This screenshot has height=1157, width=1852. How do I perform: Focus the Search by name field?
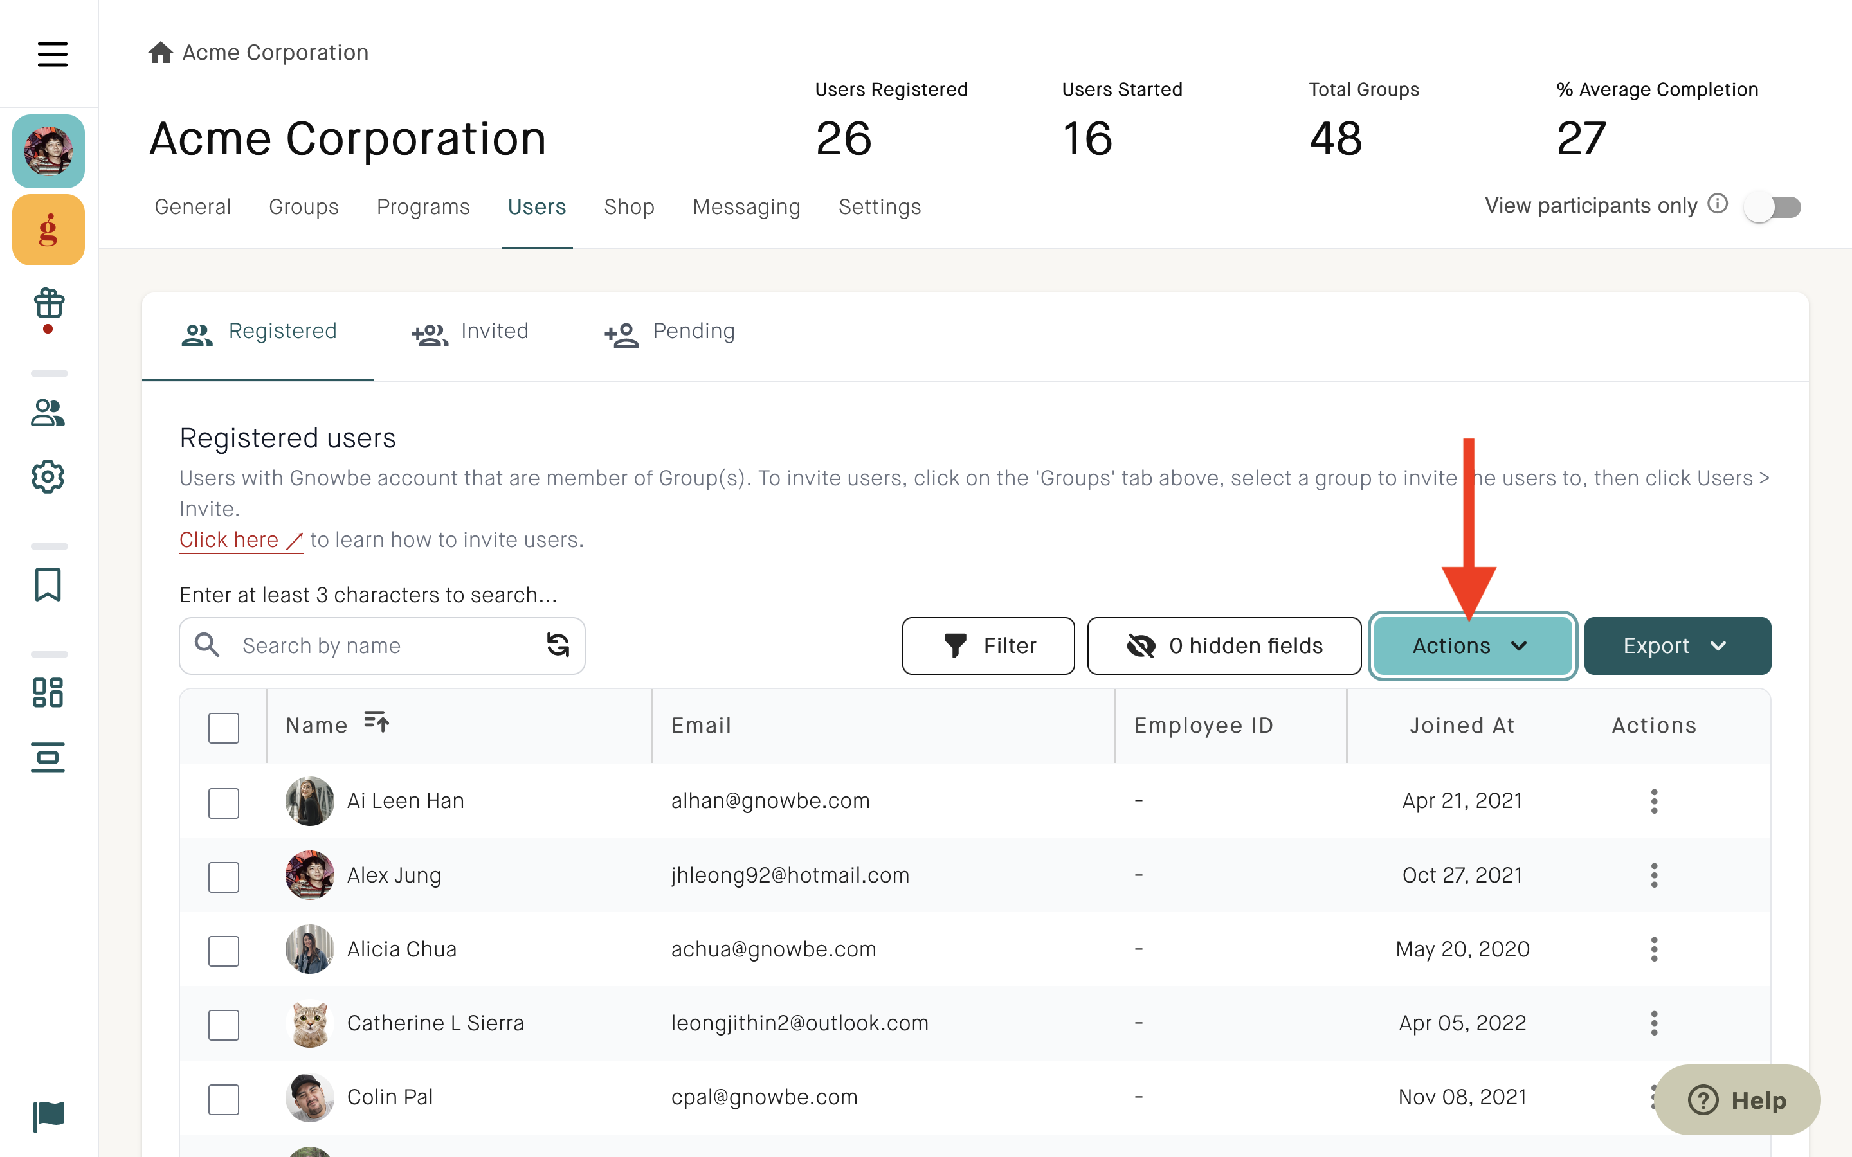[382, 646]
